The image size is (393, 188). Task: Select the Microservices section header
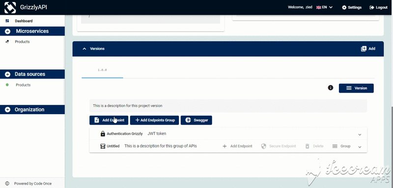tap(32, 31)
